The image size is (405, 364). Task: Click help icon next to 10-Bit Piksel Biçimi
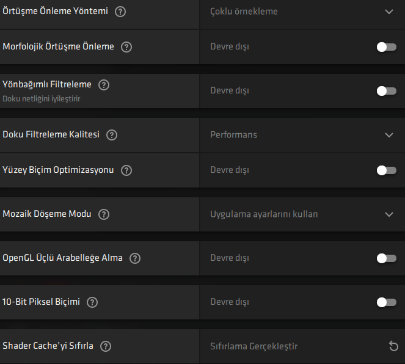point(92,302)
